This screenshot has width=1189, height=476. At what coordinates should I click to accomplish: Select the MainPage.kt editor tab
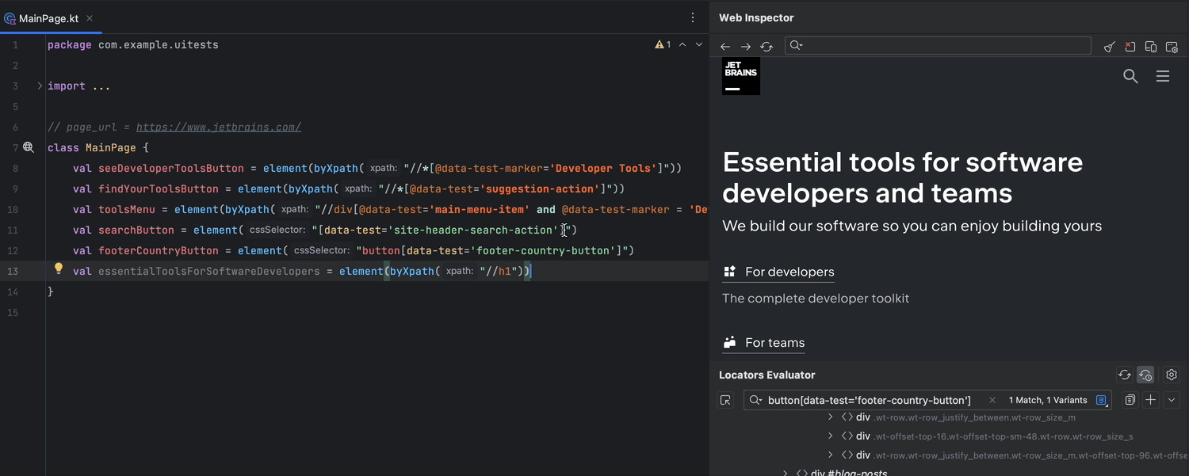[48, 17]
